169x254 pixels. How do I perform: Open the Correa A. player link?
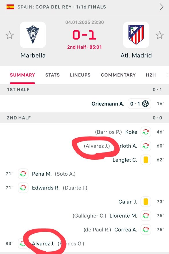coord(126,229)
